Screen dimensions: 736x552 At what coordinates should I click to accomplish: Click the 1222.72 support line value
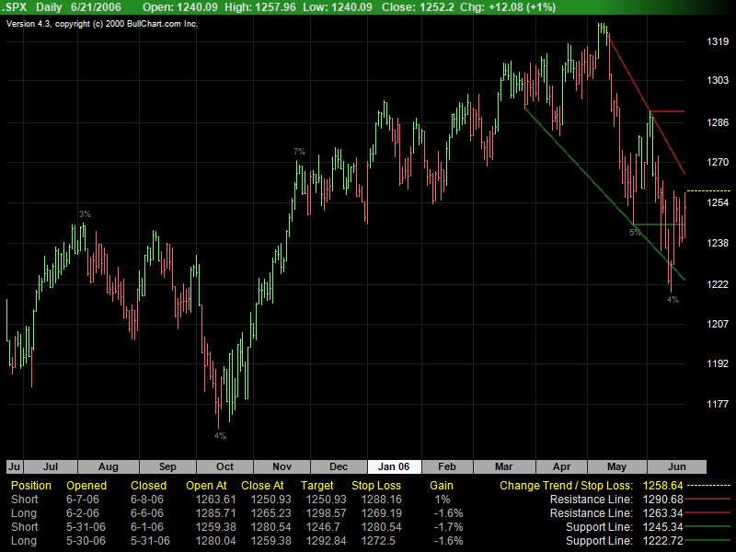(x=662, y=541)
